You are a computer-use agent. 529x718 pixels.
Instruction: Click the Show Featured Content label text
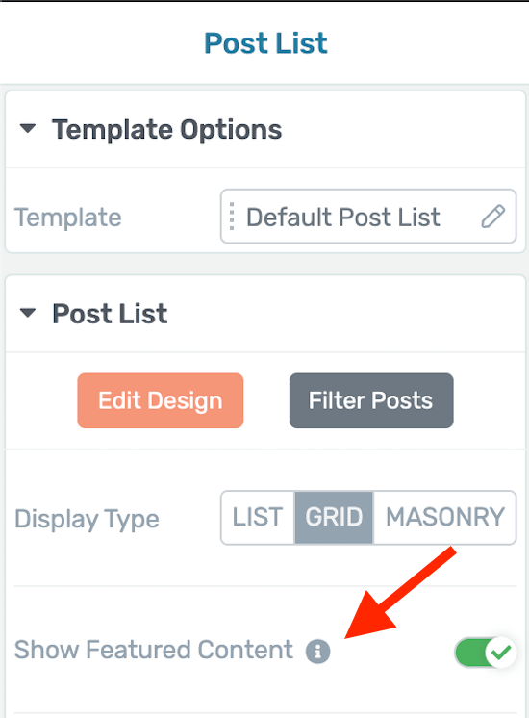pos(154,650)
